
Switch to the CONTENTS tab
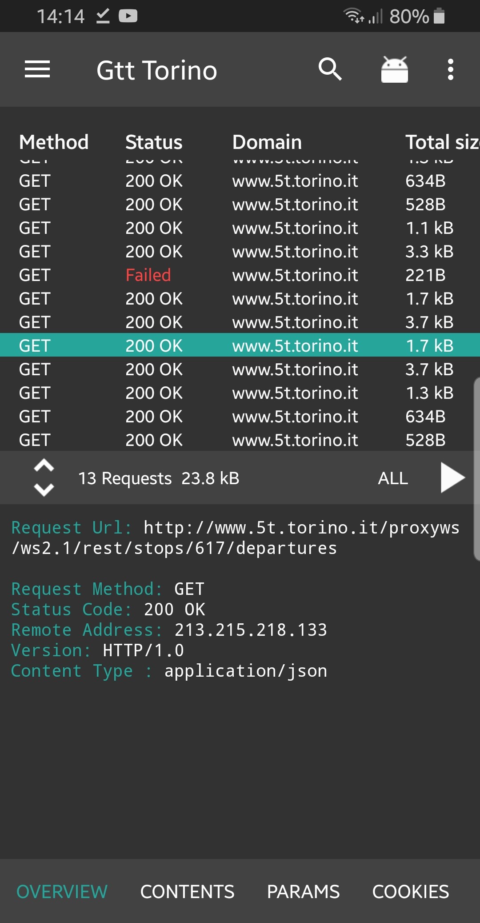[187, 891]
